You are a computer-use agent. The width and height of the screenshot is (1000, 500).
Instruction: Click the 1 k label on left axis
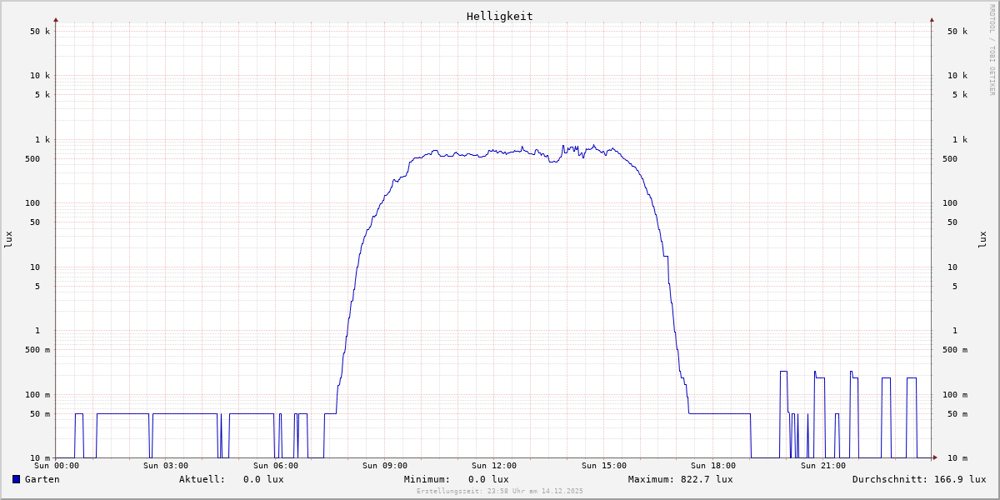pos(41,139)
